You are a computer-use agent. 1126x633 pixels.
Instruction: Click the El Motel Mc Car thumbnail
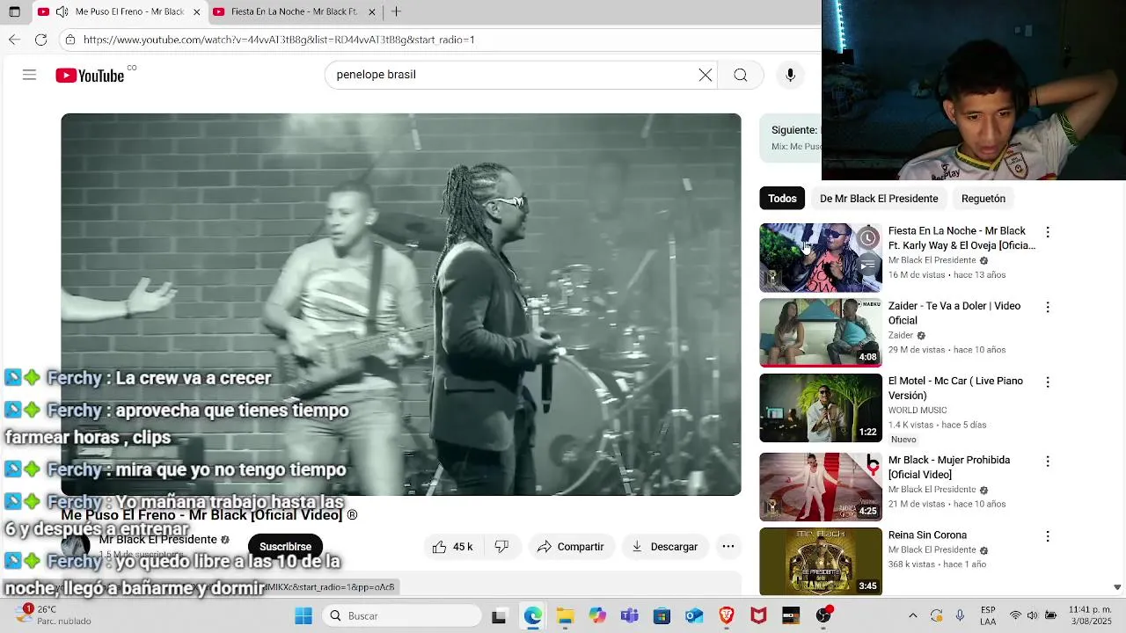tap(821, 408)
